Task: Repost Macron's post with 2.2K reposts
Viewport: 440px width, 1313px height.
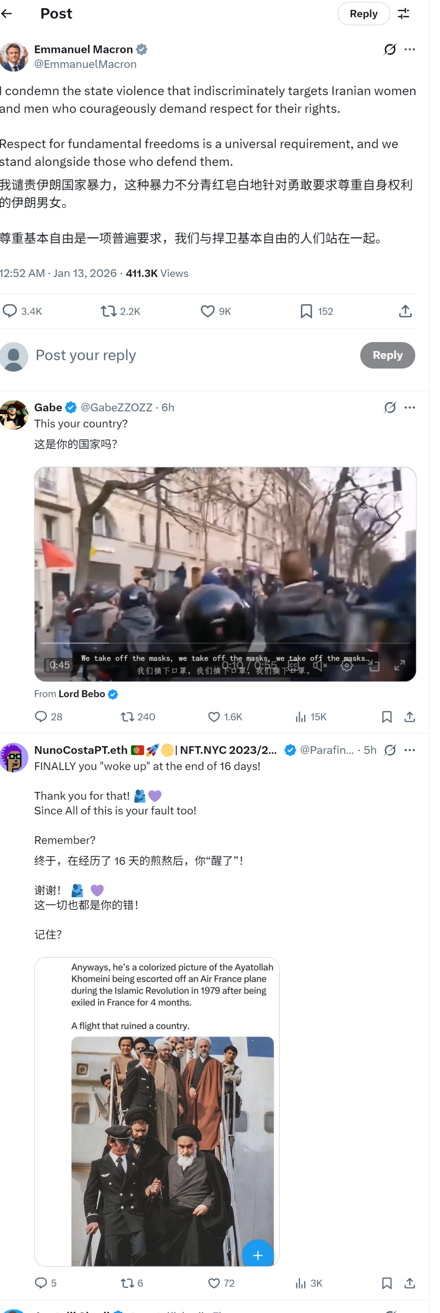Action: [120, 311]
